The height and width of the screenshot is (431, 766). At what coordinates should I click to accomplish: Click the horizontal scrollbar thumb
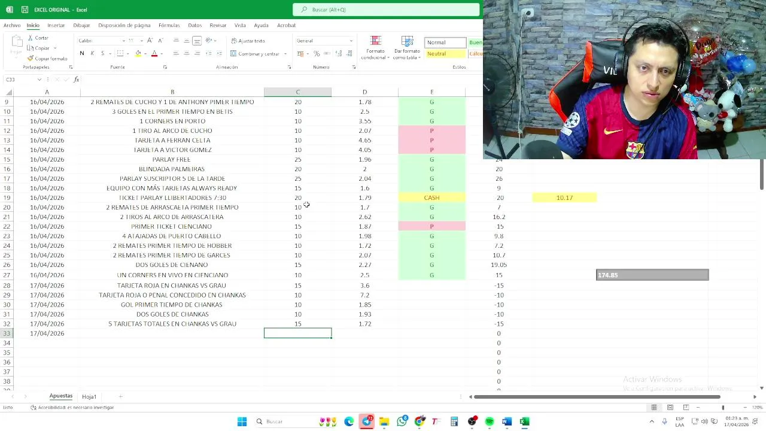coord(597,397)
